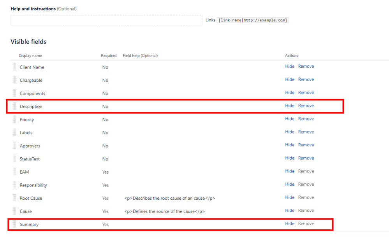Hide the Responsibility field
The height and width of the screenshot is (241, 389).
tap(290, 184)
